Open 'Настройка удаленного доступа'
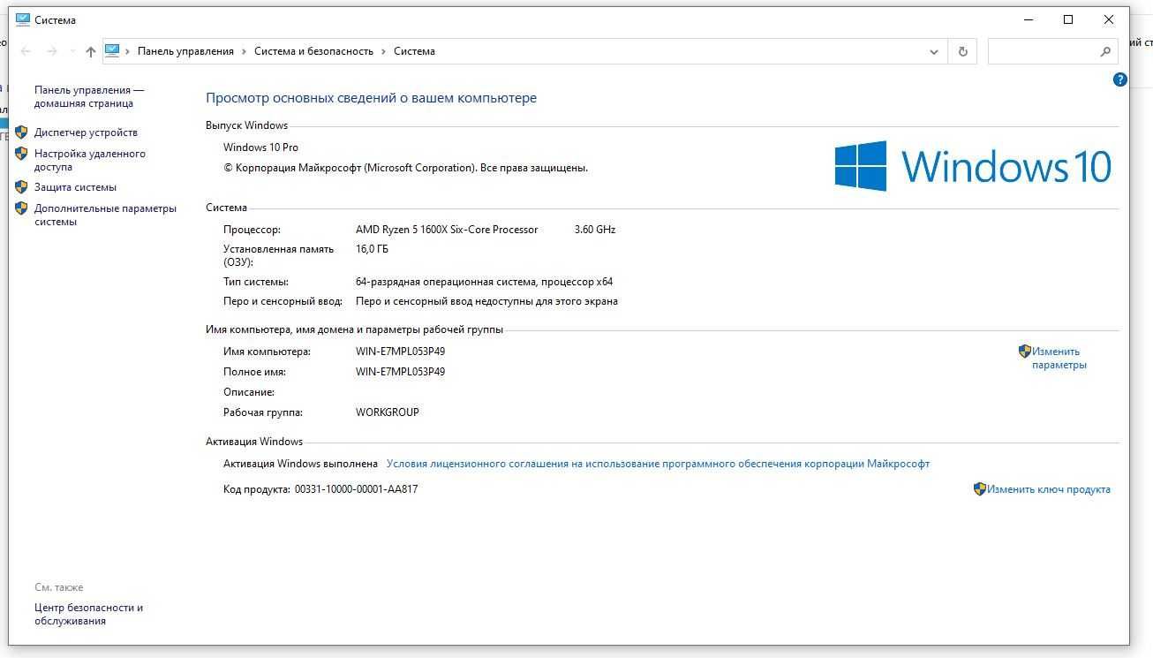Screen dimensions: 1153x658 coord(89,160)
